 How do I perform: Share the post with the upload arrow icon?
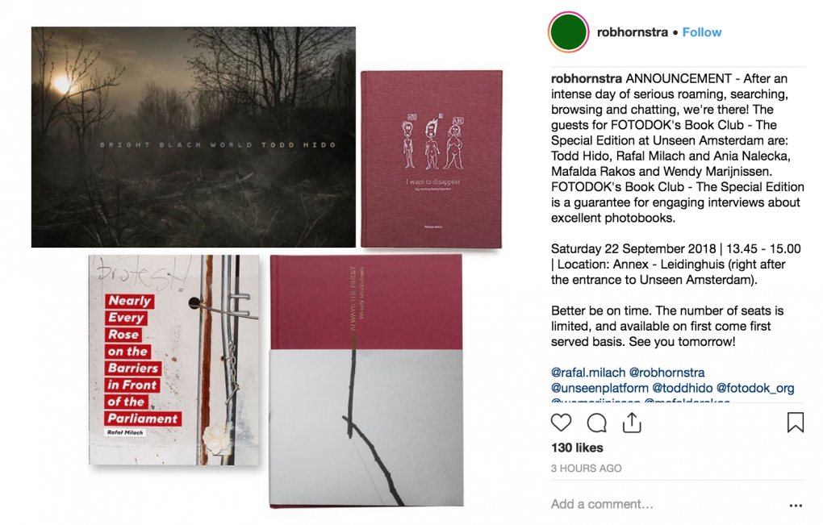pos(632,423)
